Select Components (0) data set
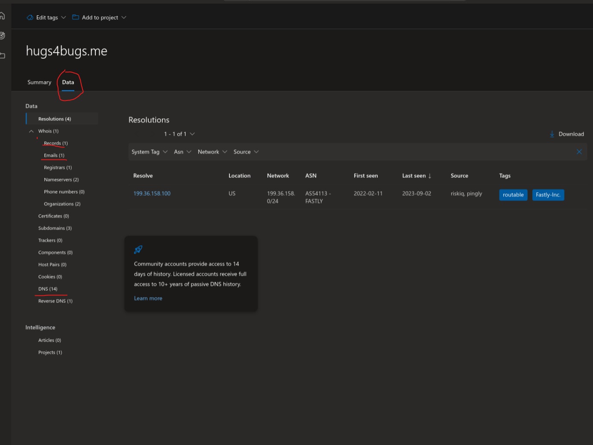 click(x=55, y=253)
